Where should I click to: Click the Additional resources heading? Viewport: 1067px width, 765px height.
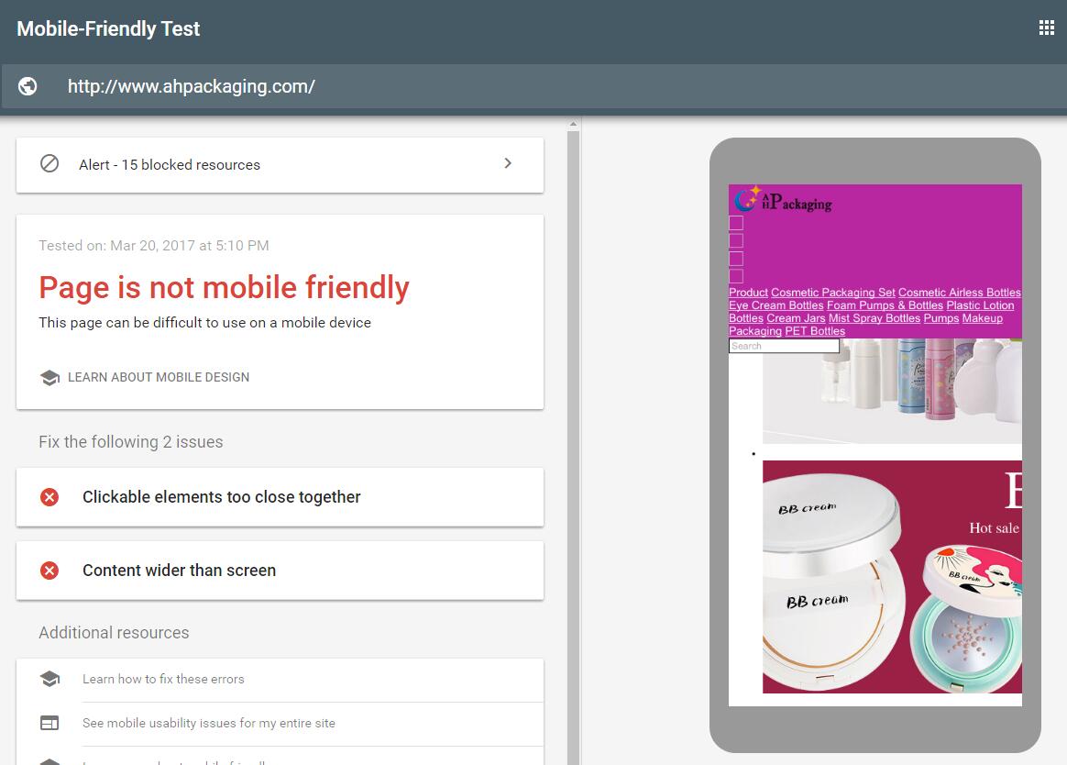pyautogui.click(x=114, y=633)
